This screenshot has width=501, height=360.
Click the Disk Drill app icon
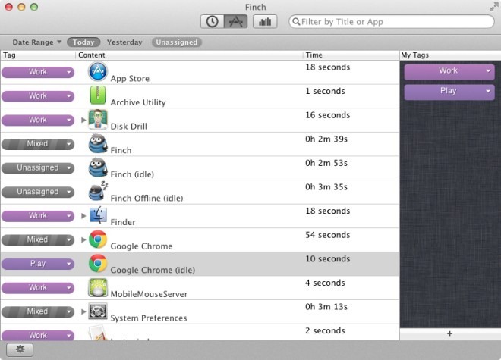(x=97, y=119)
